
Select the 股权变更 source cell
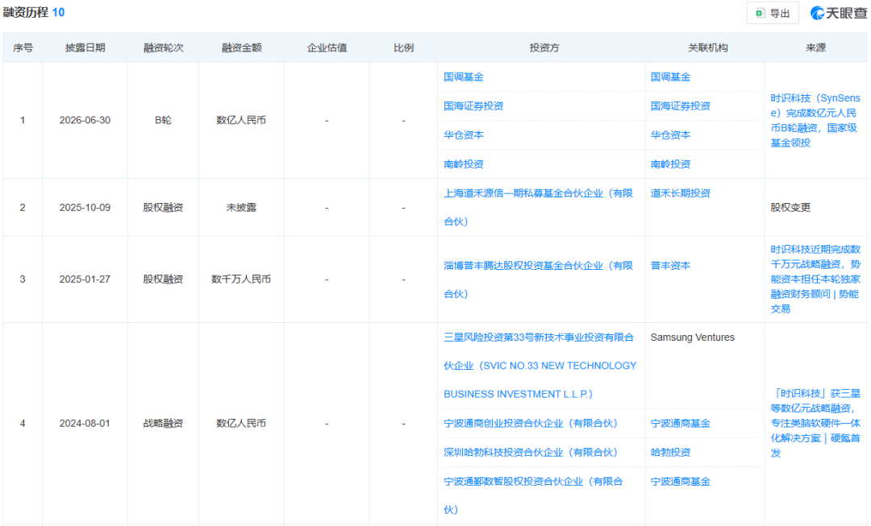pyautogui.click(x=790, y=208)
